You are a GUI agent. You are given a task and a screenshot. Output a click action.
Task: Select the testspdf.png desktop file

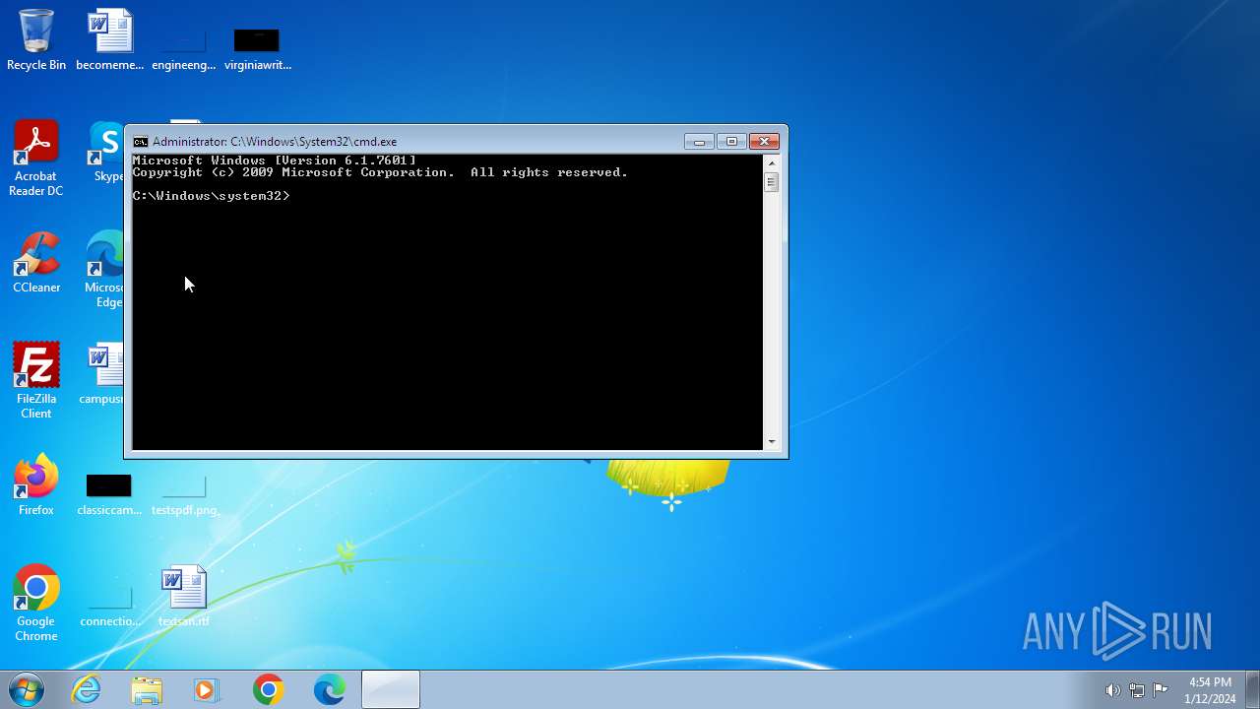click(x=184, y=494)
